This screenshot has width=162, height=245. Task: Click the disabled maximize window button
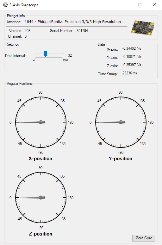140,5
